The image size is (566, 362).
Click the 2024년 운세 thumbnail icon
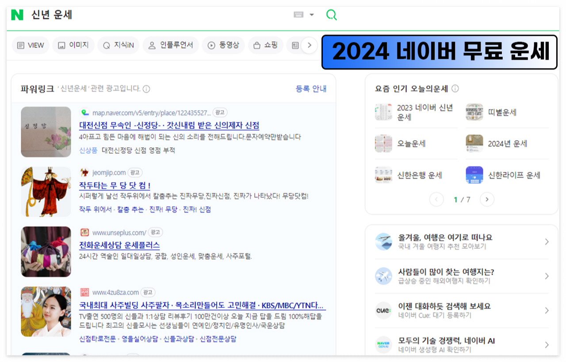474,144
